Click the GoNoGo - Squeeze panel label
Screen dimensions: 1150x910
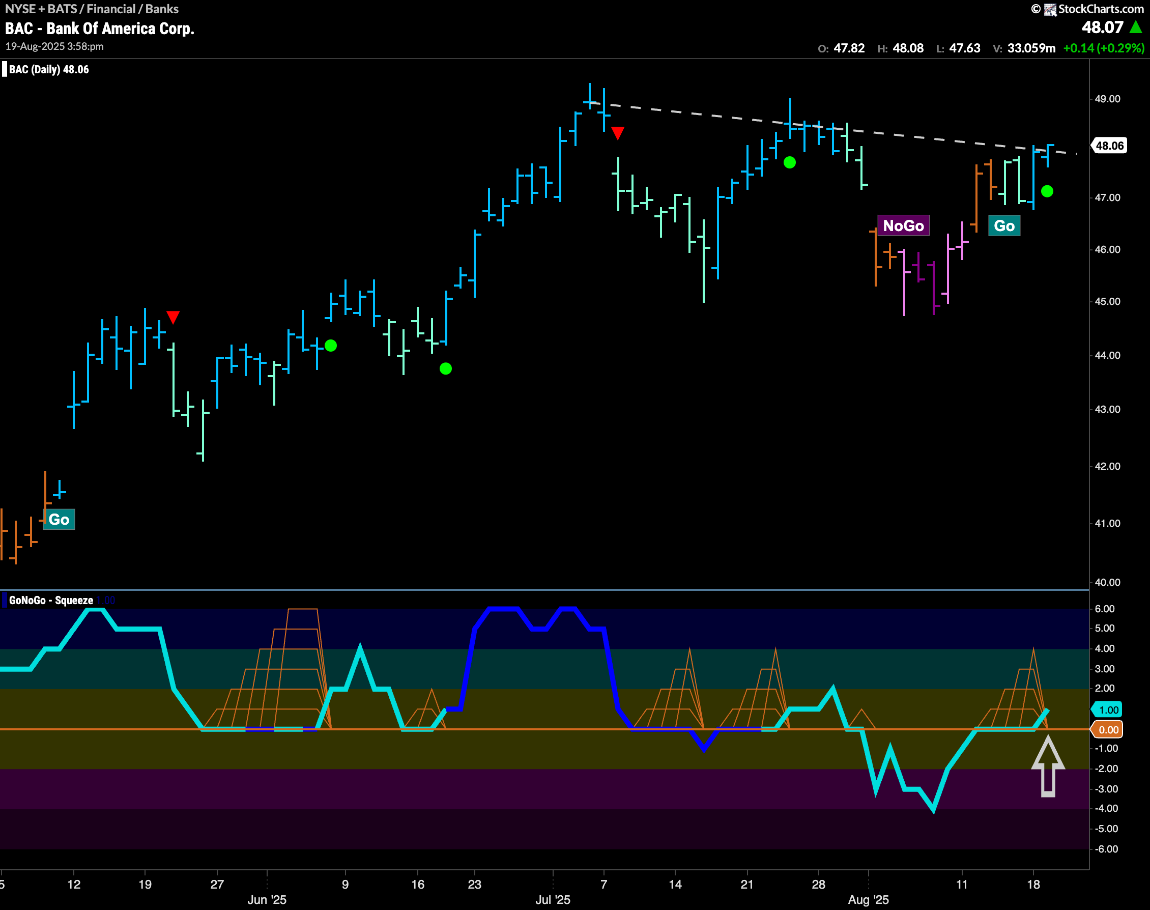51,600
